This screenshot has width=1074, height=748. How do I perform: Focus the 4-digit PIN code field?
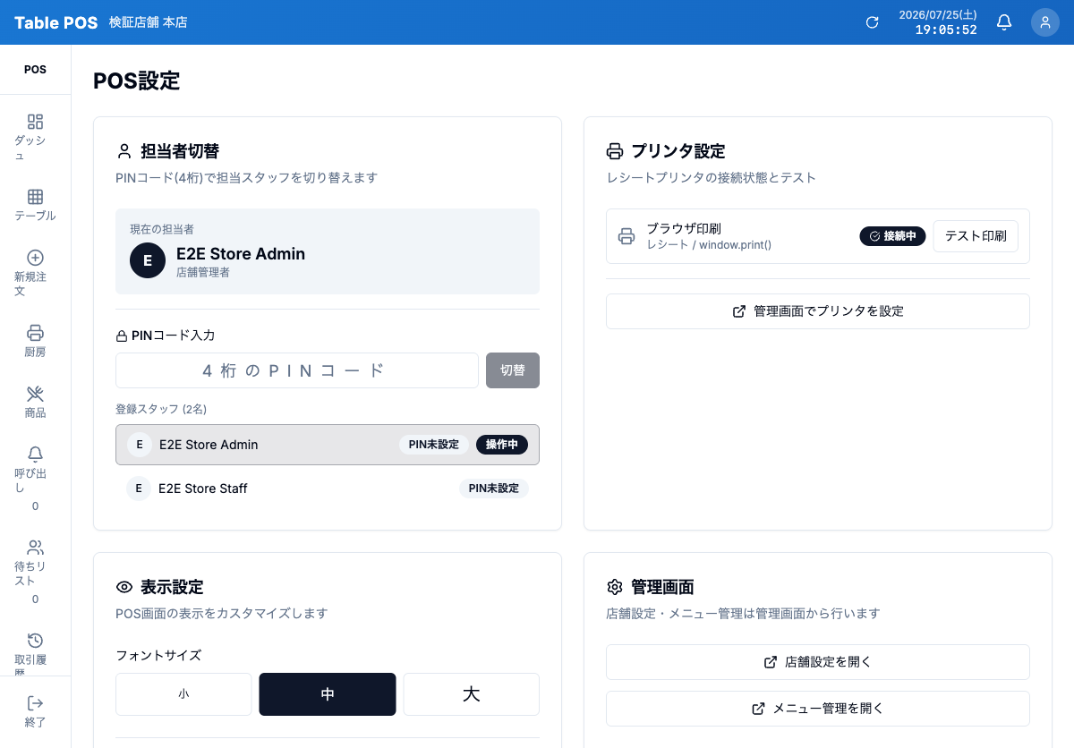pyautogui.click(x=297, y=370)
